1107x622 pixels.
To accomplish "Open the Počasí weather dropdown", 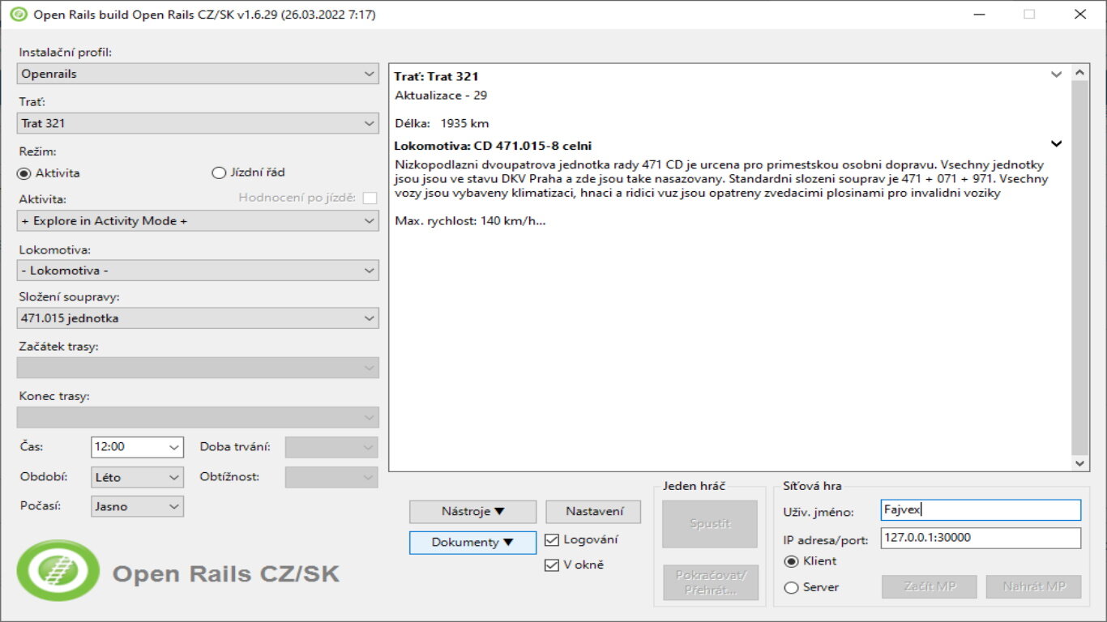I will pos(137,507).
